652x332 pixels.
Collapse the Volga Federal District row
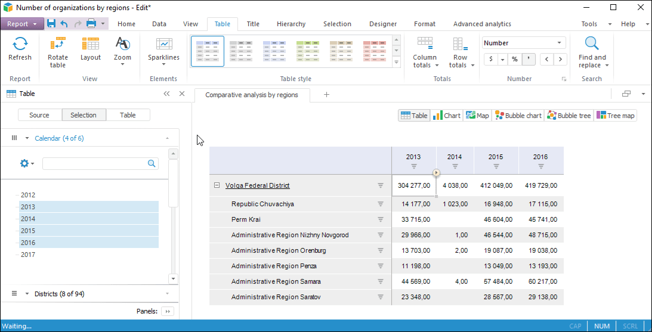pos(217,185)
